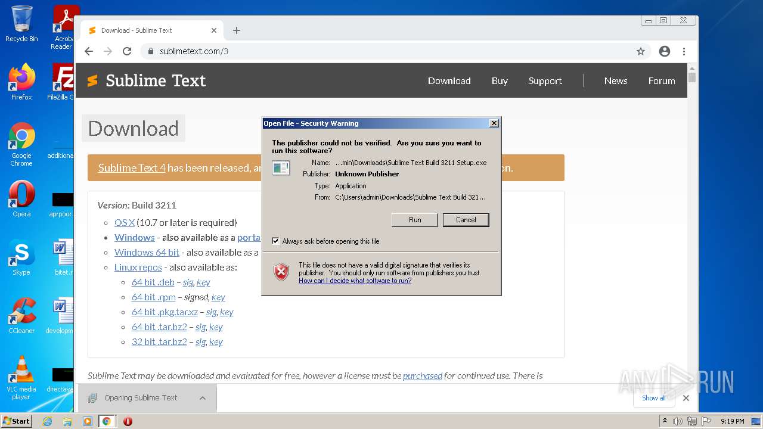
Task: Download 64 bit .tar.bz2 package
Action: coord(159,327)
